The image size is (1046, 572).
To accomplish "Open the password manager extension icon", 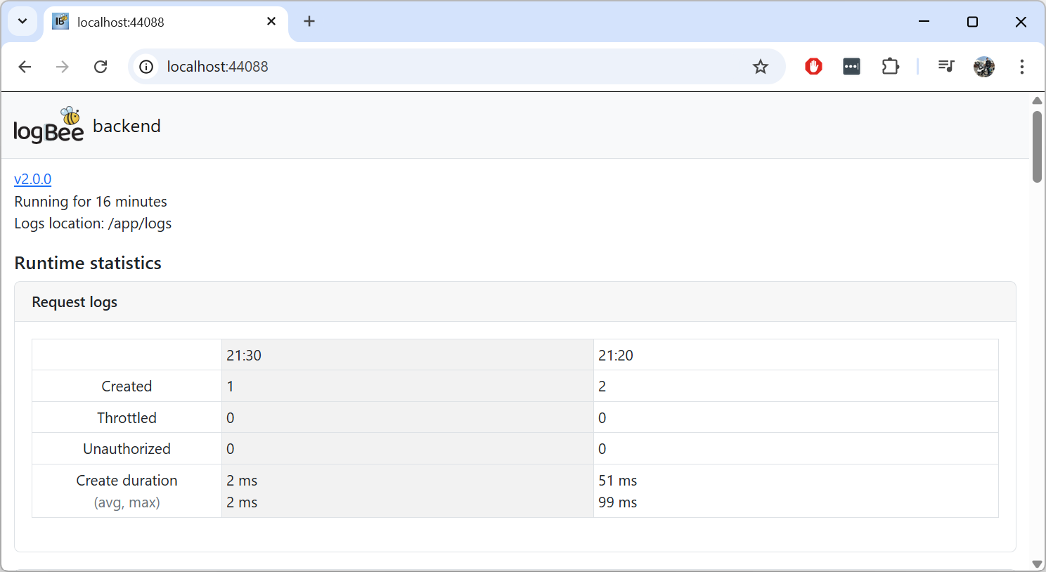I will 851,67.
